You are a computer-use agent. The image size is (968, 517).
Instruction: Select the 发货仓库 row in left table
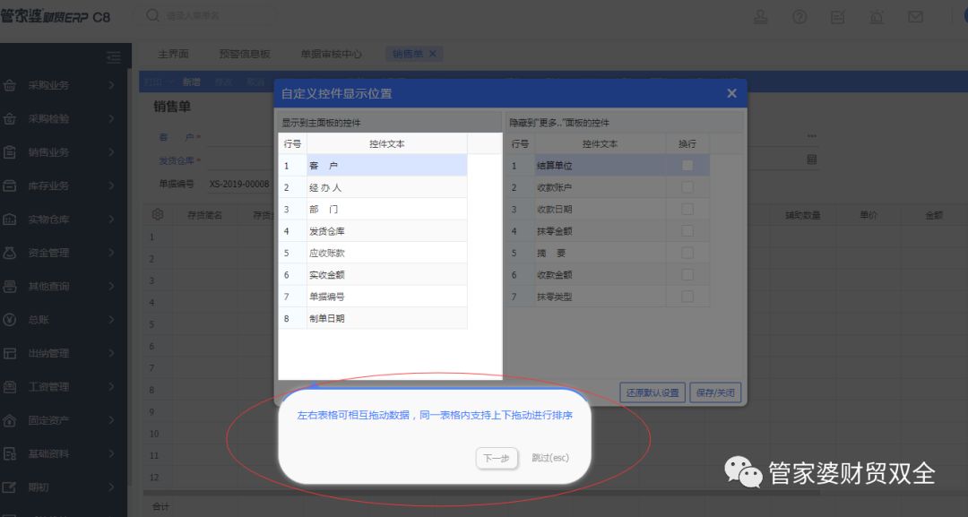386,231
